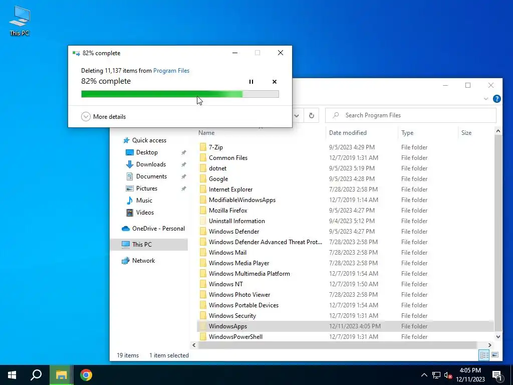Open Explorer help icon
The height and width of the screenshot is (385, 513).
click(496, 99)
